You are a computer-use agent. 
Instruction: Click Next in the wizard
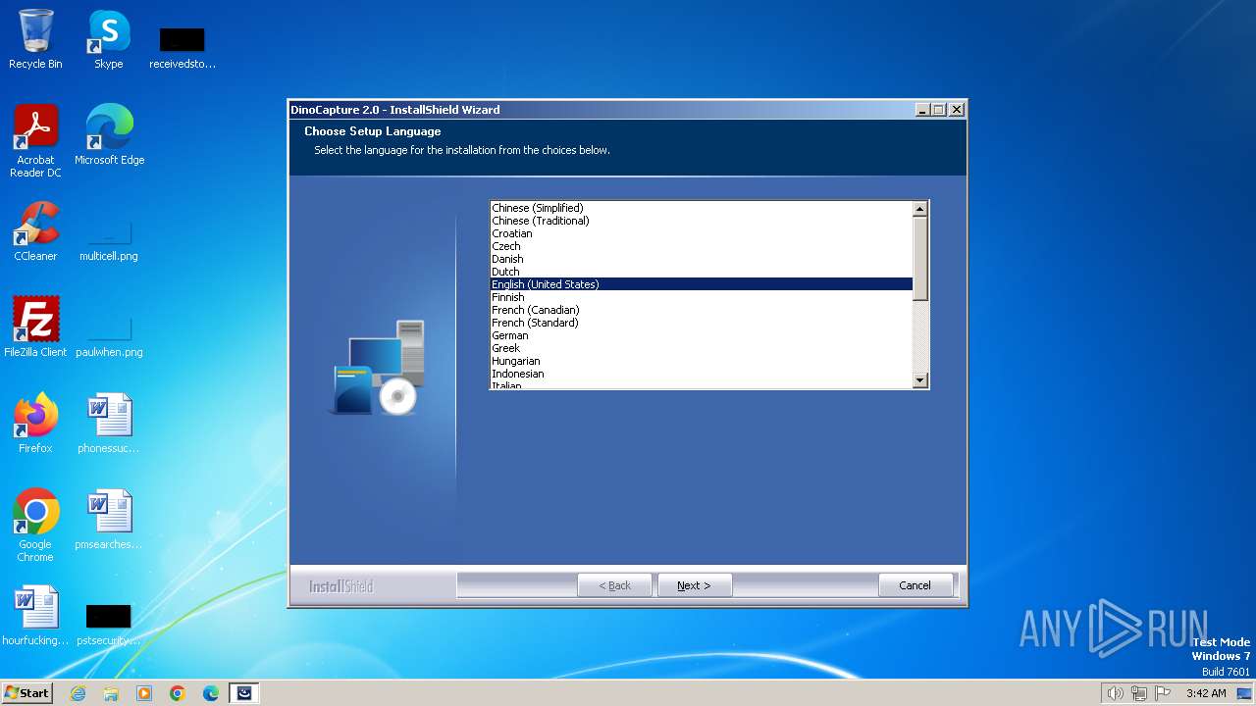[x=694, y=585]
